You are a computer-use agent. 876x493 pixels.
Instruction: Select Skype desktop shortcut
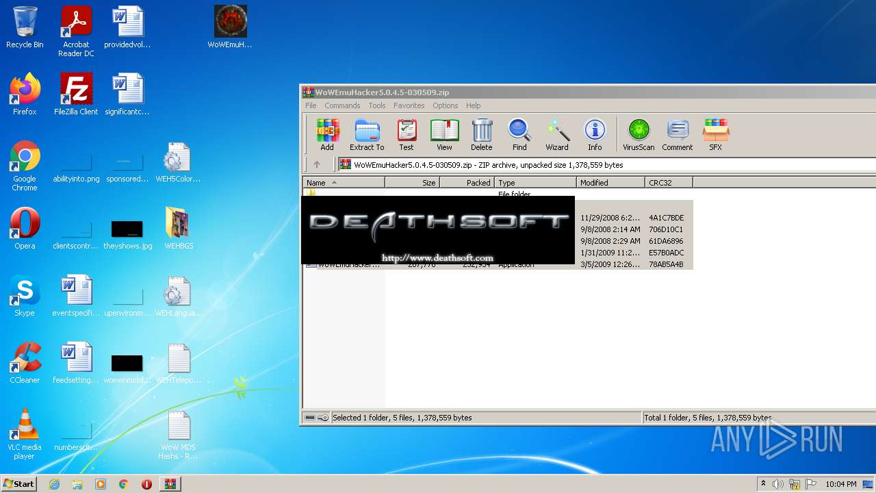pos(25,296)
